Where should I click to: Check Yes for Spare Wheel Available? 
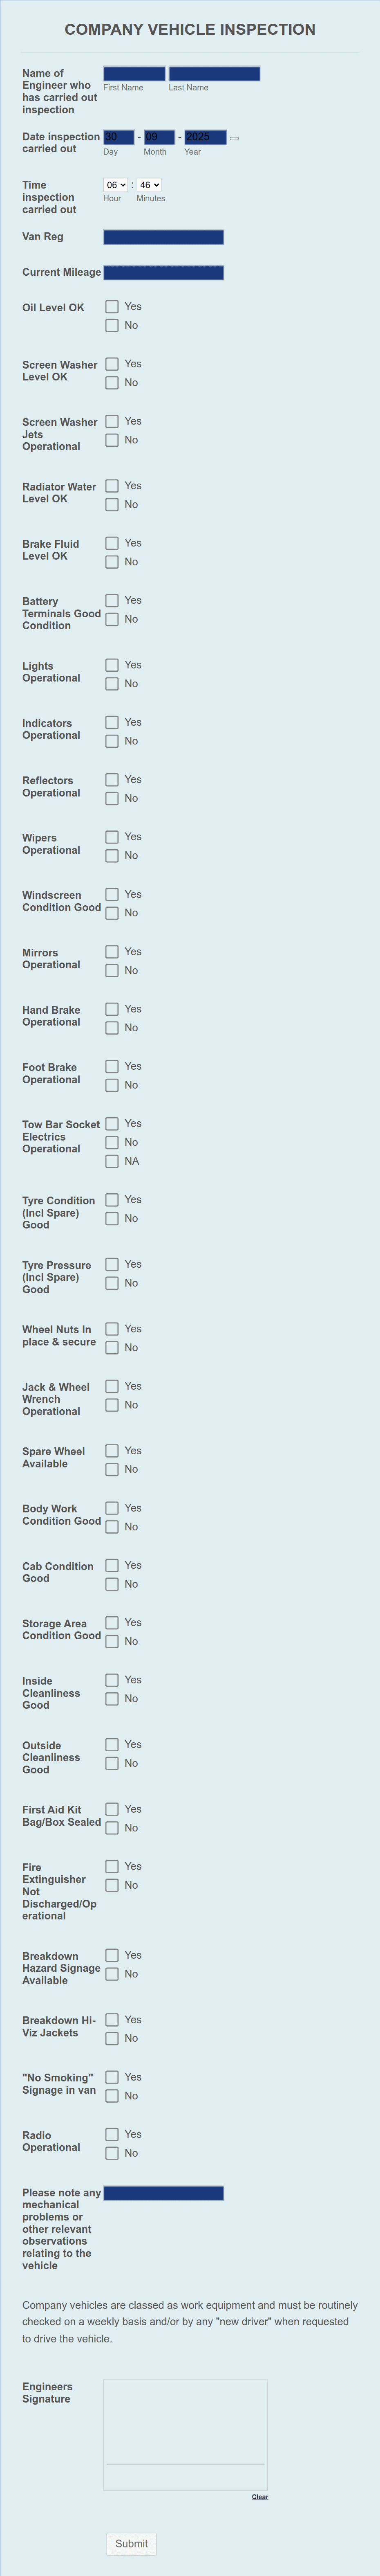(x=112, y=1451)
